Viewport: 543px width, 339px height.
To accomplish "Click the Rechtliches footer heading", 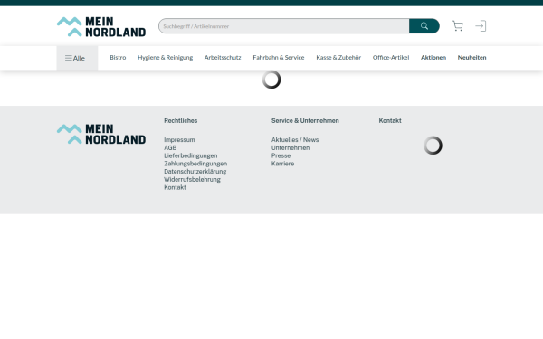I will [x=181, y=121].
